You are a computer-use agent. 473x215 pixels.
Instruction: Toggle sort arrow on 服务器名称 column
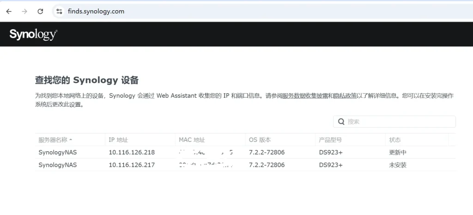(71, 140)
